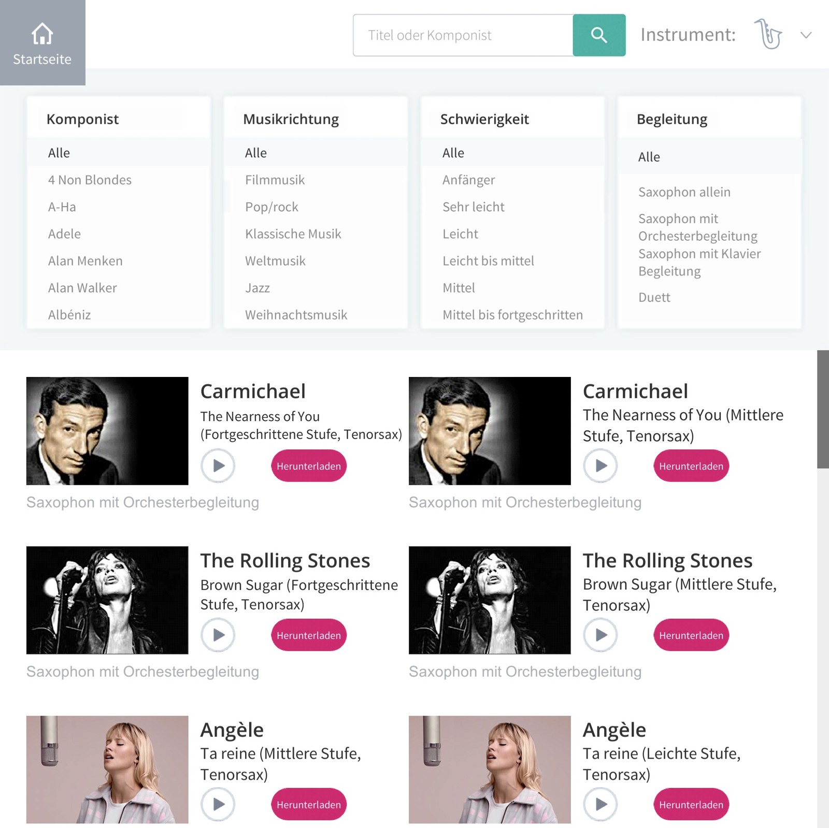829x828 pixels.
Task: Set difficulty to Mittel bis fortgeschritten
Action: tap(513, 314)
